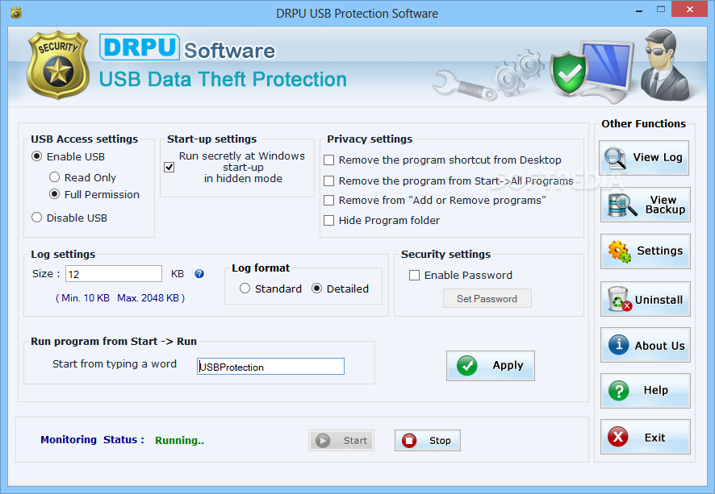Check Remove from Add or Remove programs
This screenshot has width=715, height=494.
[x=328, y=200]
